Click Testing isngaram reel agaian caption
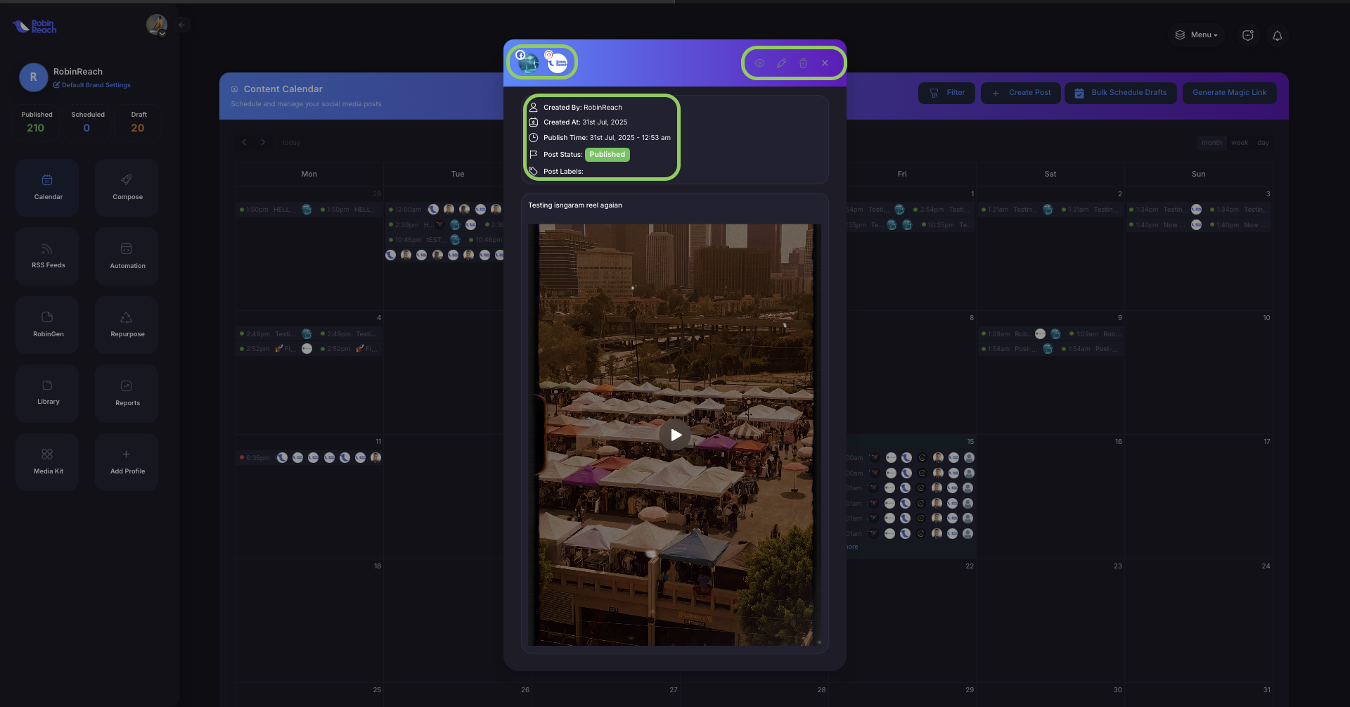Viewport: 1350px width, 707px height. [x=574, y=205]
